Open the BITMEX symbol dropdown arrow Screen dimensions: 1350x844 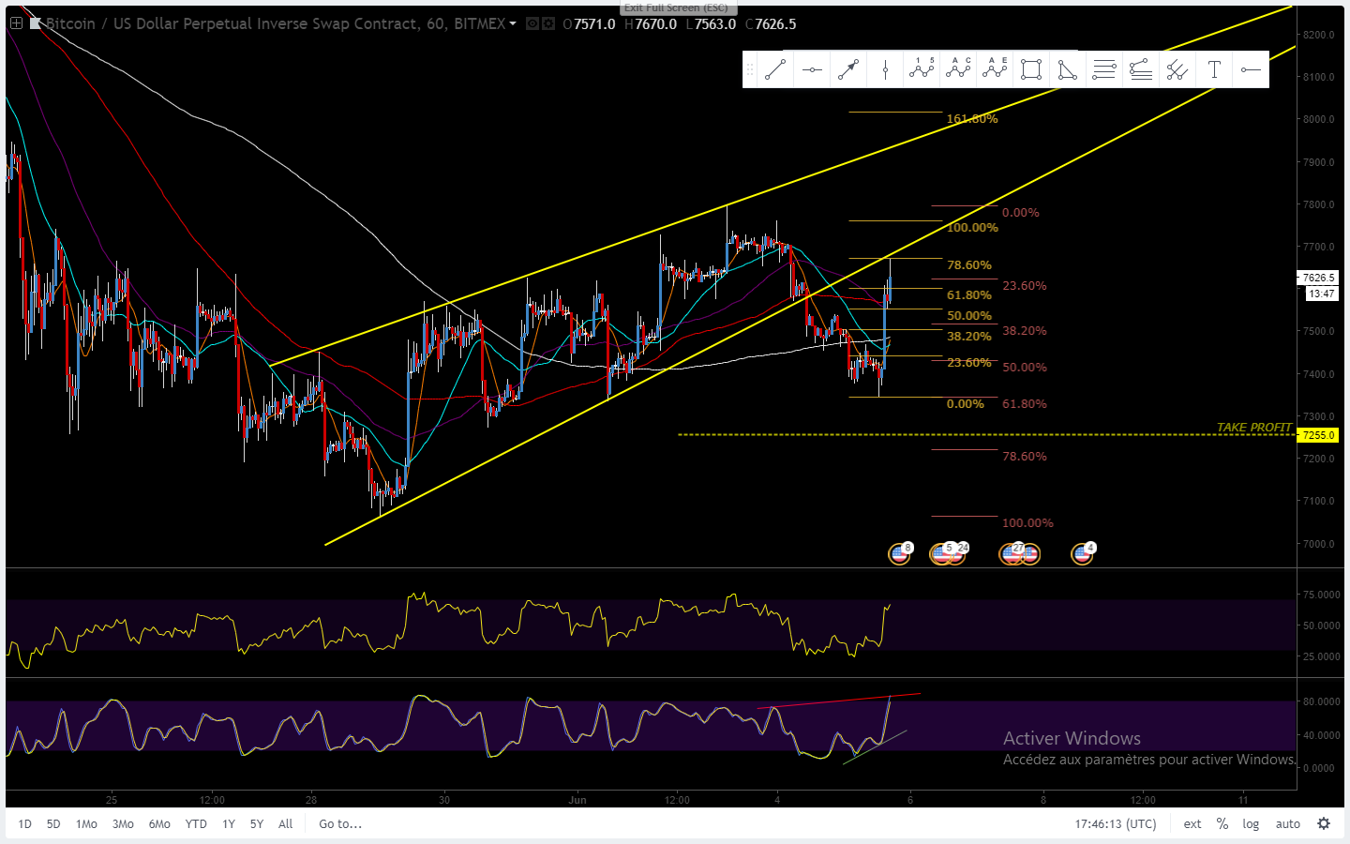pyautogui.click(x=513, y=24)
